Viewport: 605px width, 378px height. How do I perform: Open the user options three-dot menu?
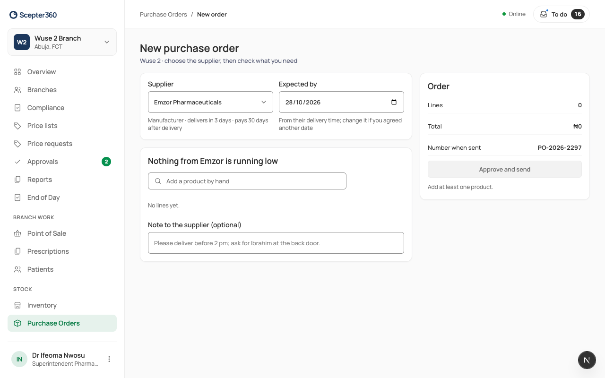[109, 359]
